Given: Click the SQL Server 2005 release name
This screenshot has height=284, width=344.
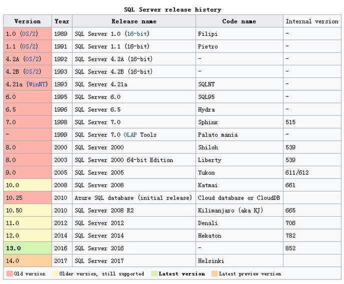Looking at the screenshot, I should 99,173.
